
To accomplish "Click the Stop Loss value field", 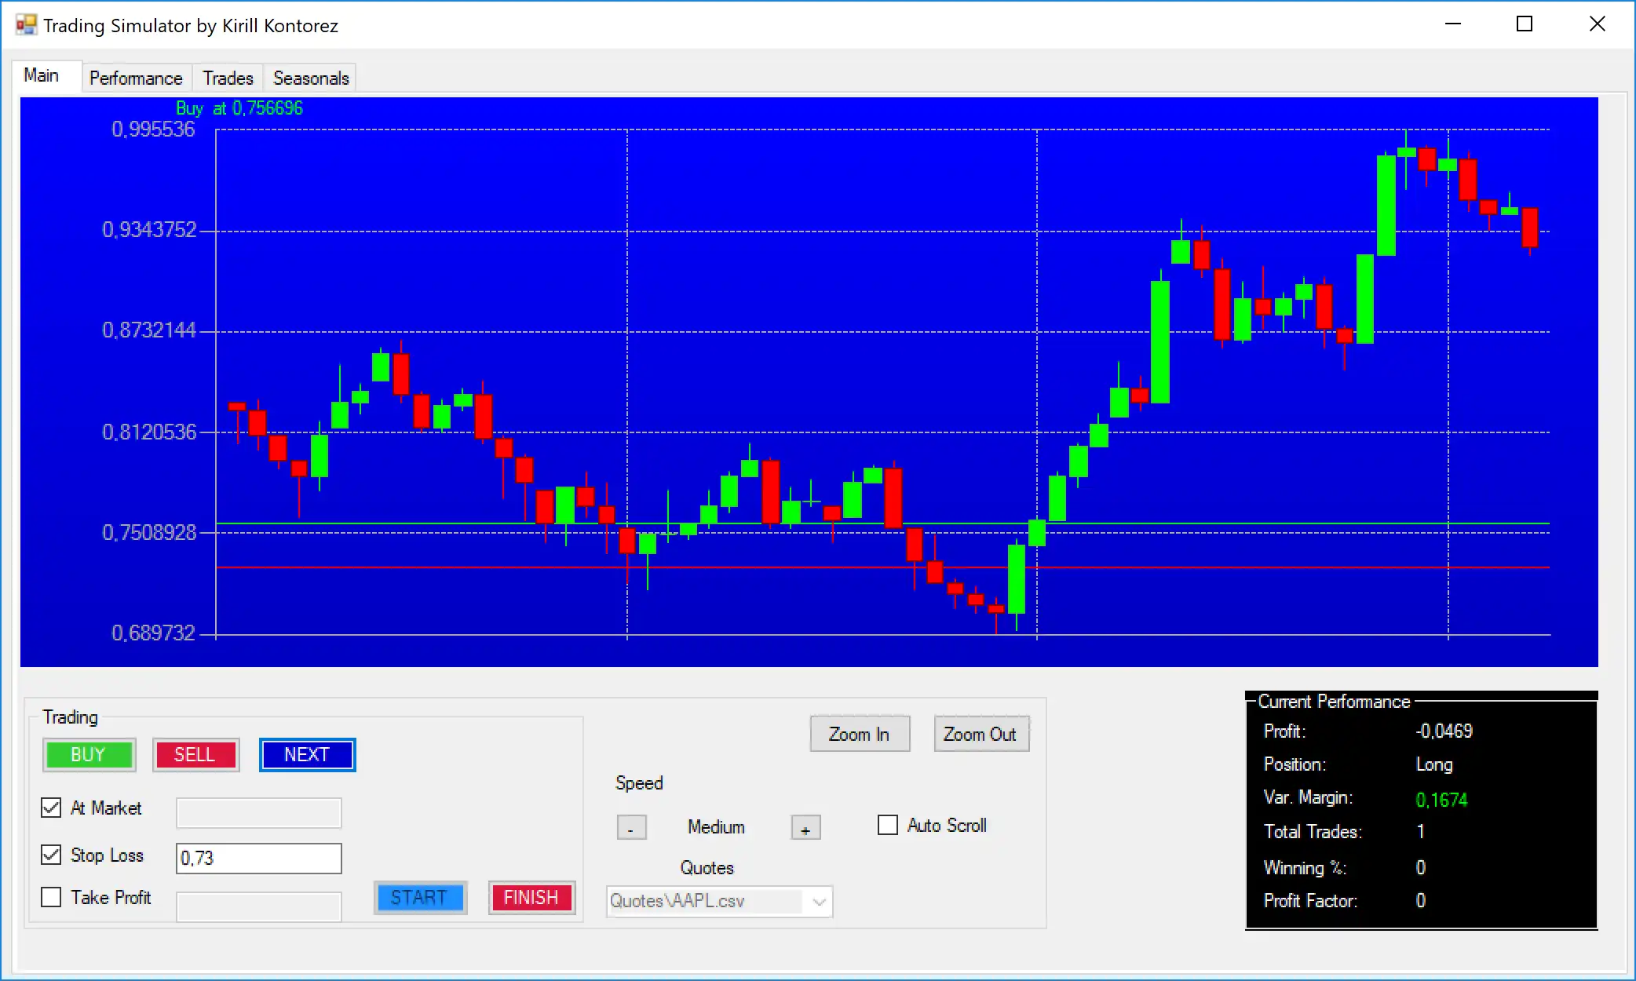I will point(259,858).
